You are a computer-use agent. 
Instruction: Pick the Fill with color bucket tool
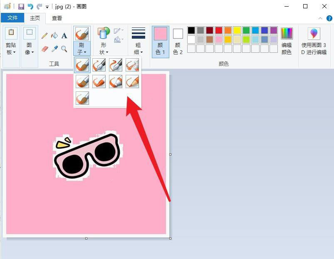point(54,36)
